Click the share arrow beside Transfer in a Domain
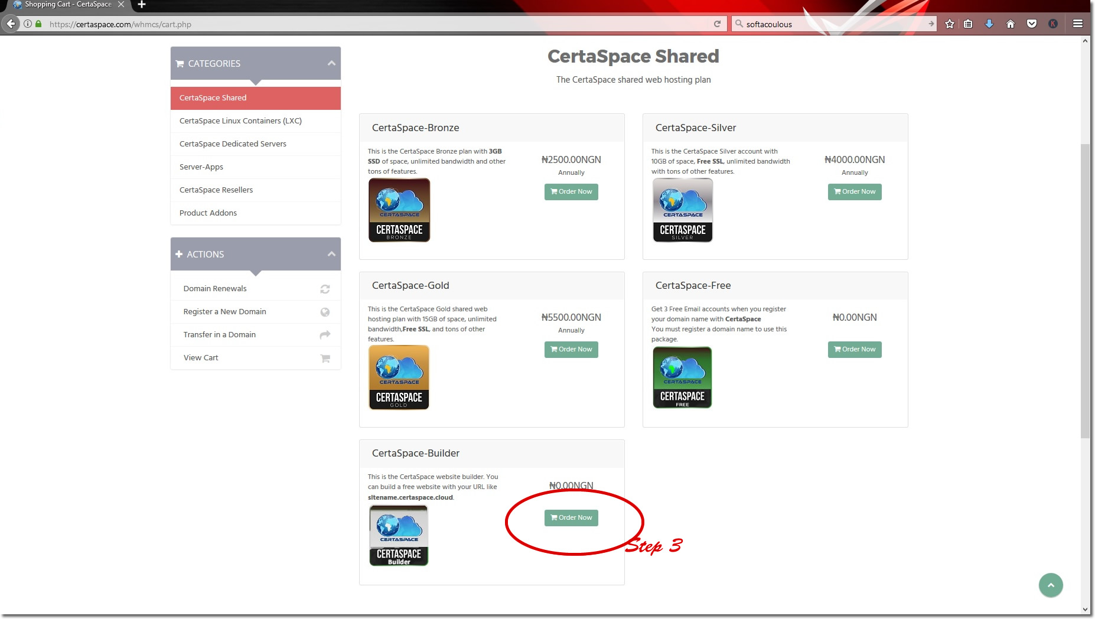 (325, 335)
